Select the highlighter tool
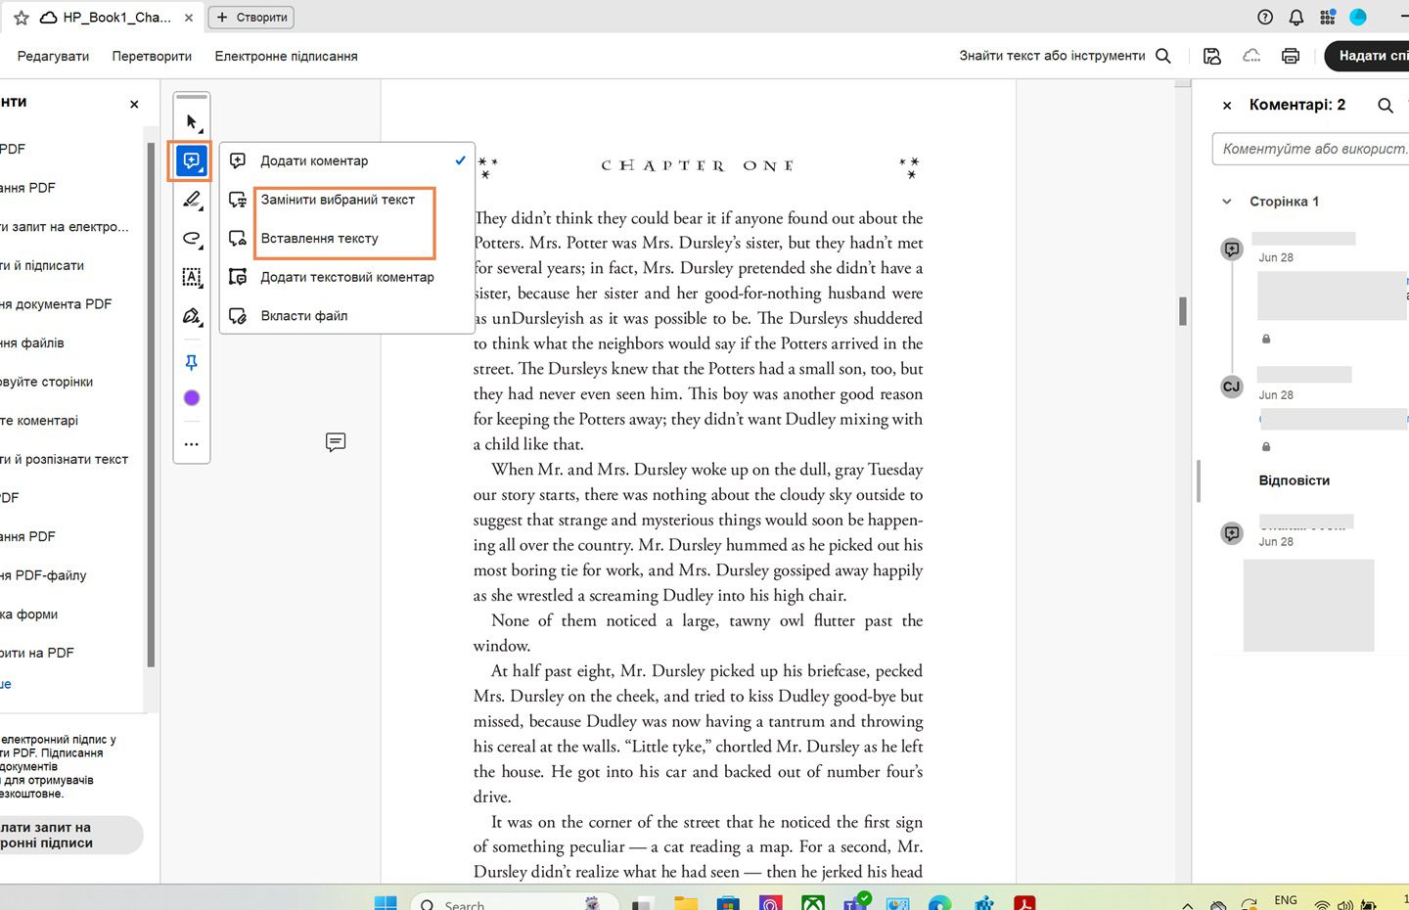 click(x=192, y=200)
